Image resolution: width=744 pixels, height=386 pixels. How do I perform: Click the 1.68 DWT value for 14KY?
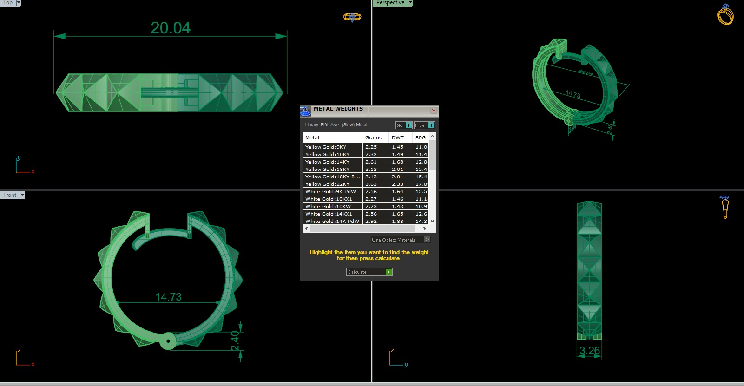pyautogui.click(x=397, y=162)
